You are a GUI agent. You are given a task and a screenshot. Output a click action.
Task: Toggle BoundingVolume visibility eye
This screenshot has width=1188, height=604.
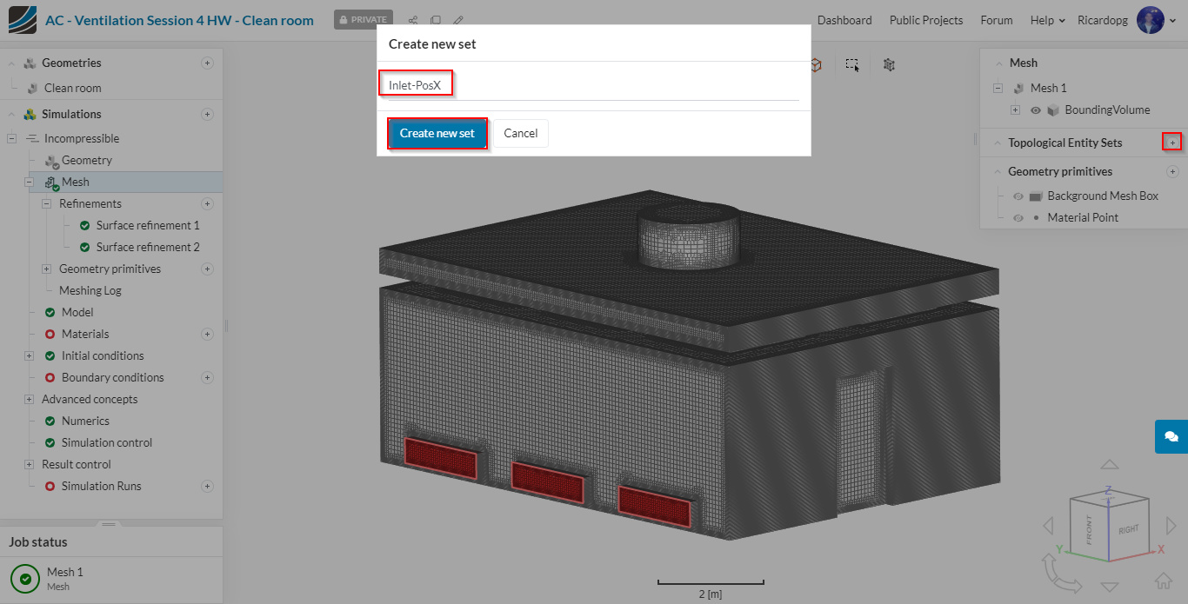[x=1036, y=110]
